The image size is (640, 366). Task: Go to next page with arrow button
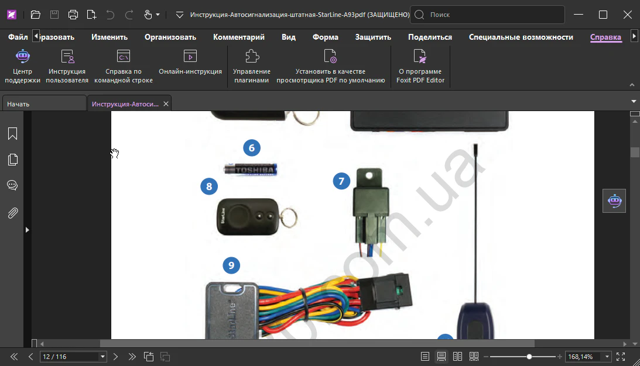[x=116, y=357]
